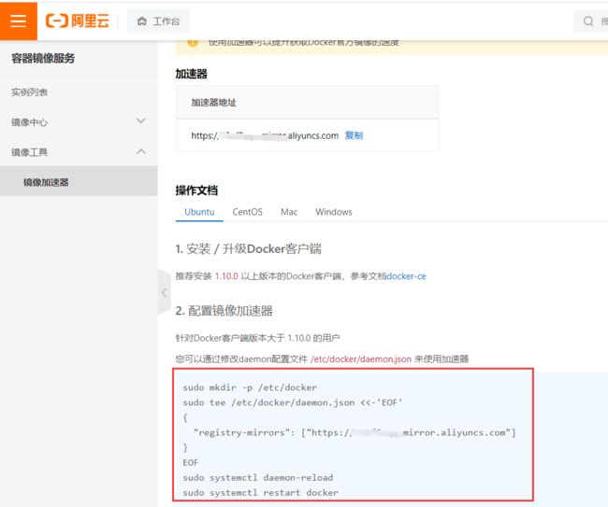
Task: Click the 操作文档 heading
Action: click(x=196, y=190)
